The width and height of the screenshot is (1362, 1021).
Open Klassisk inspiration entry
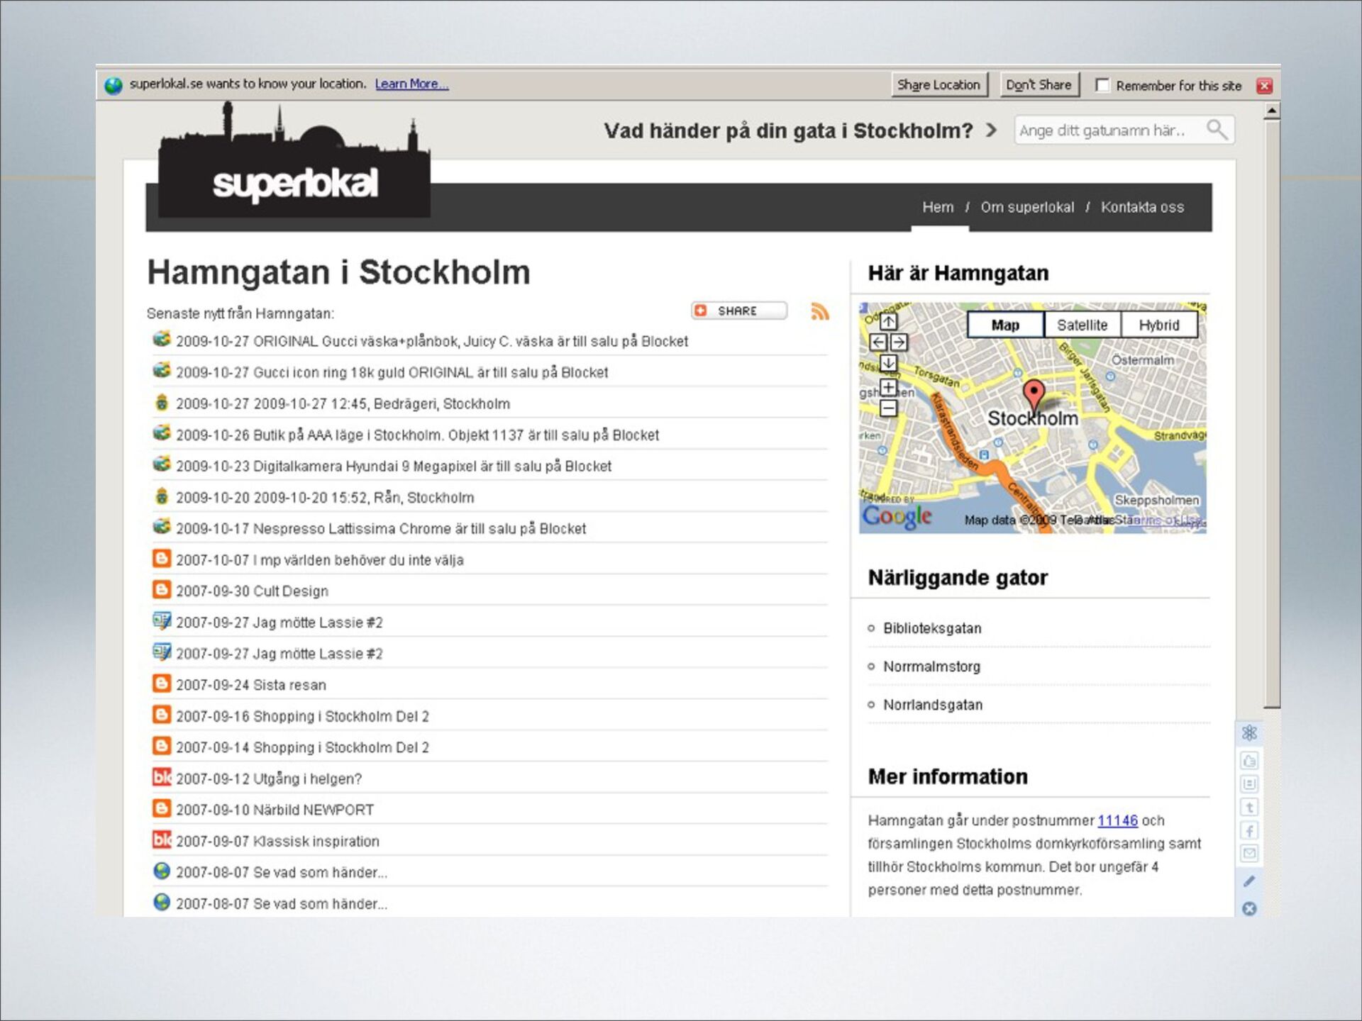coord(278,841)
